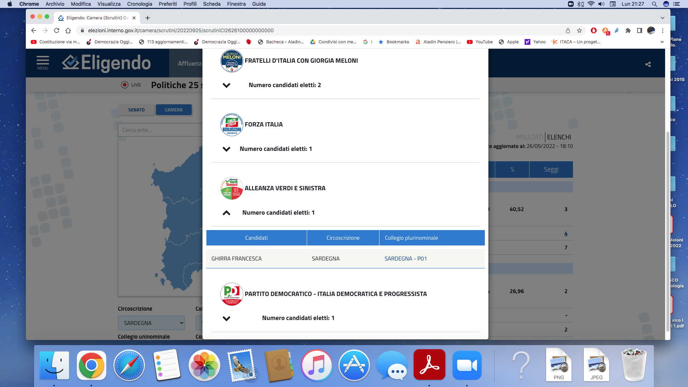Click the Chrome address bar URL

(x=181, y=30)
